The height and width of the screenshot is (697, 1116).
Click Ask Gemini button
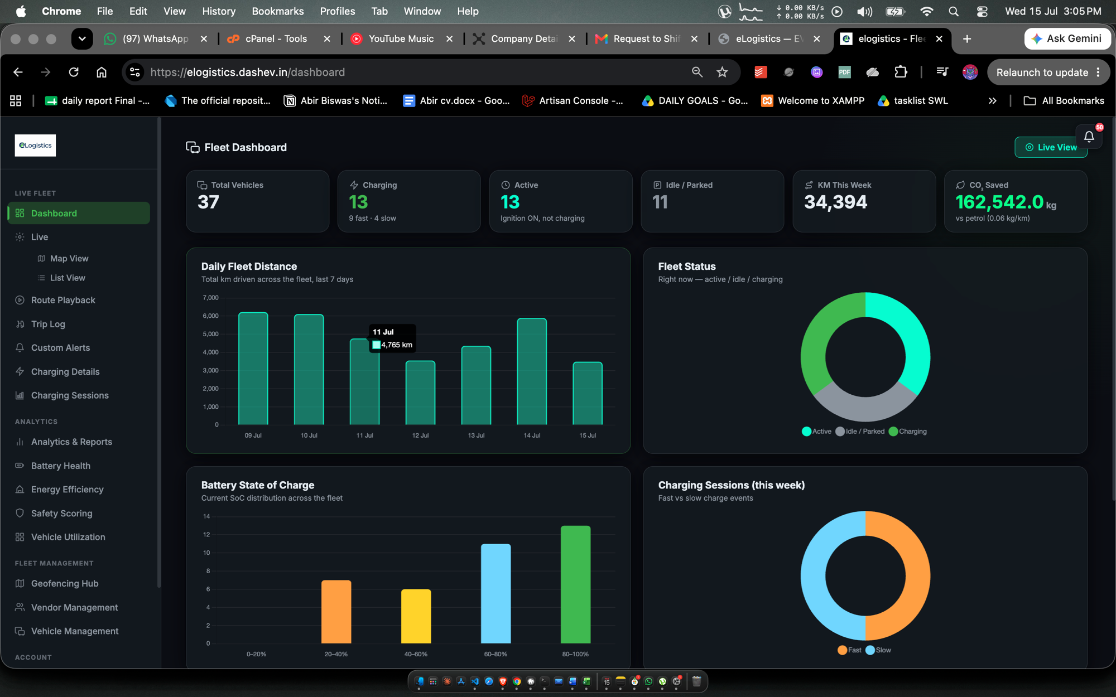click(1067, 38)
